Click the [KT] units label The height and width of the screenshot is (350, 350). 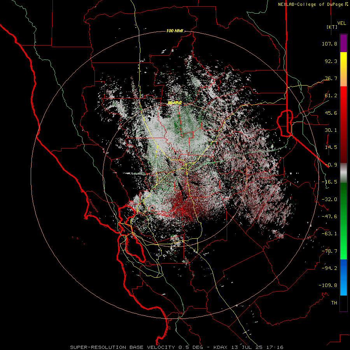click(332, 27)
